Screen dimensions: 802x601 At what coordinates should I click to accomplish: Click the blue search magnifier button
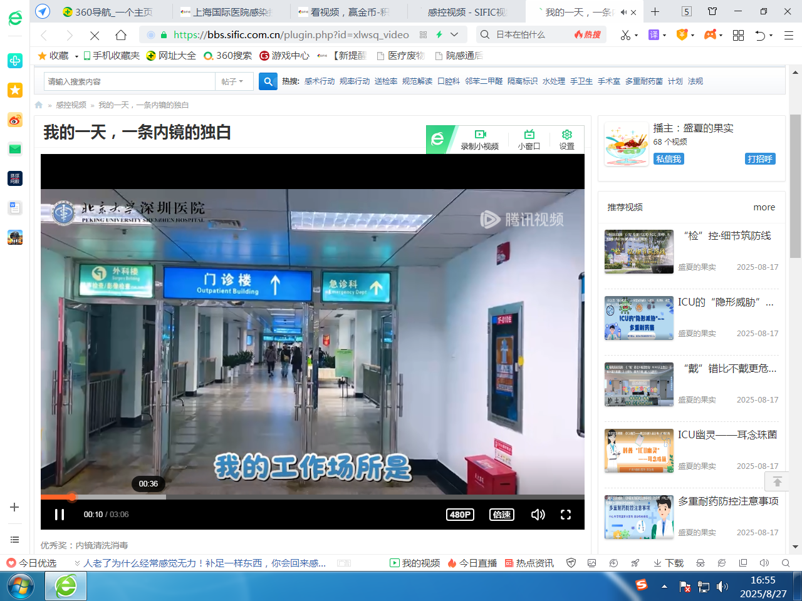[x=268, y=81]
